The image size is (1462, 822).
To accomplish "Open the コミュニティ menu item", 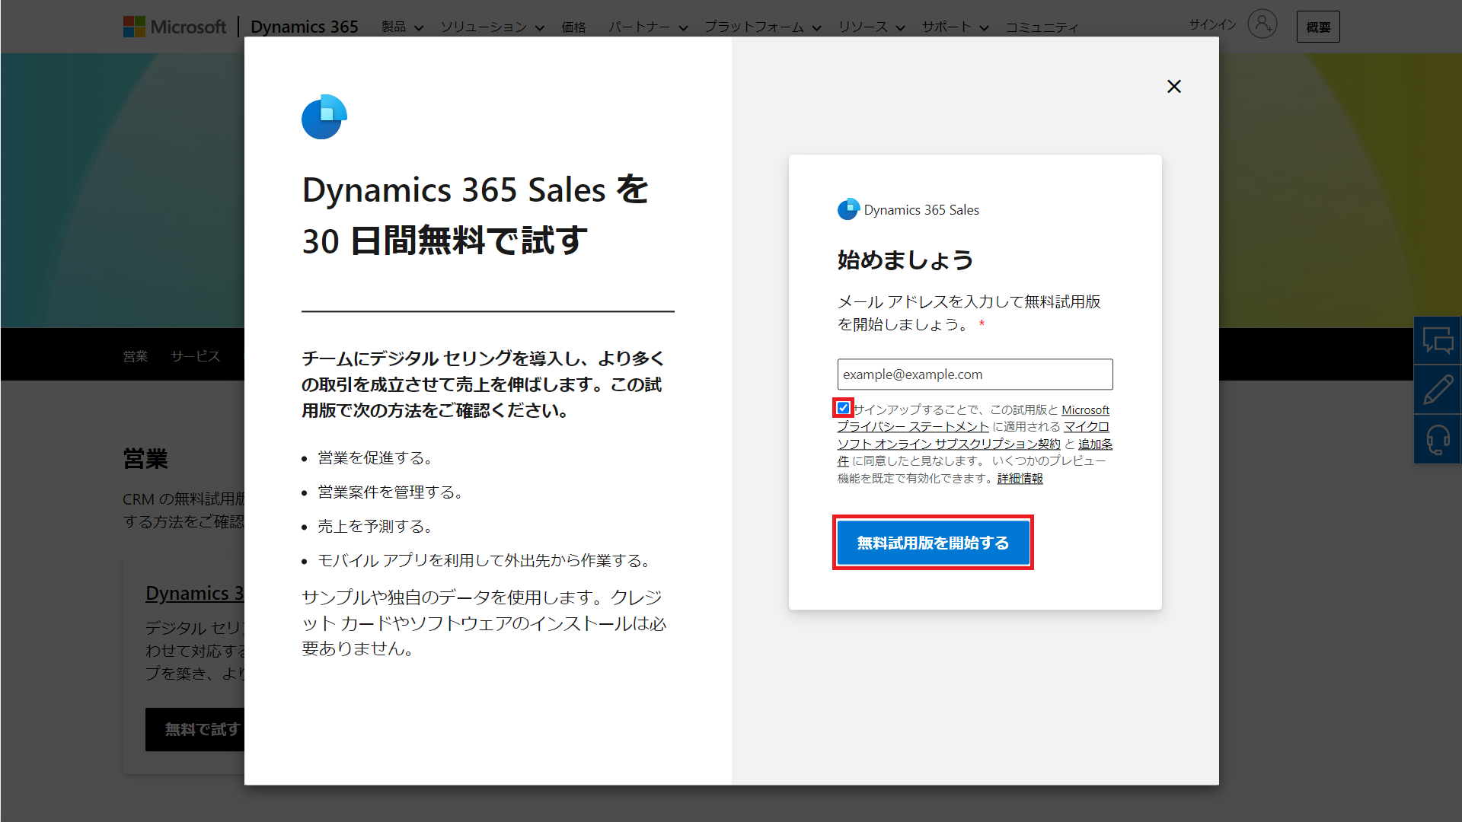I will coord(1042,27).
